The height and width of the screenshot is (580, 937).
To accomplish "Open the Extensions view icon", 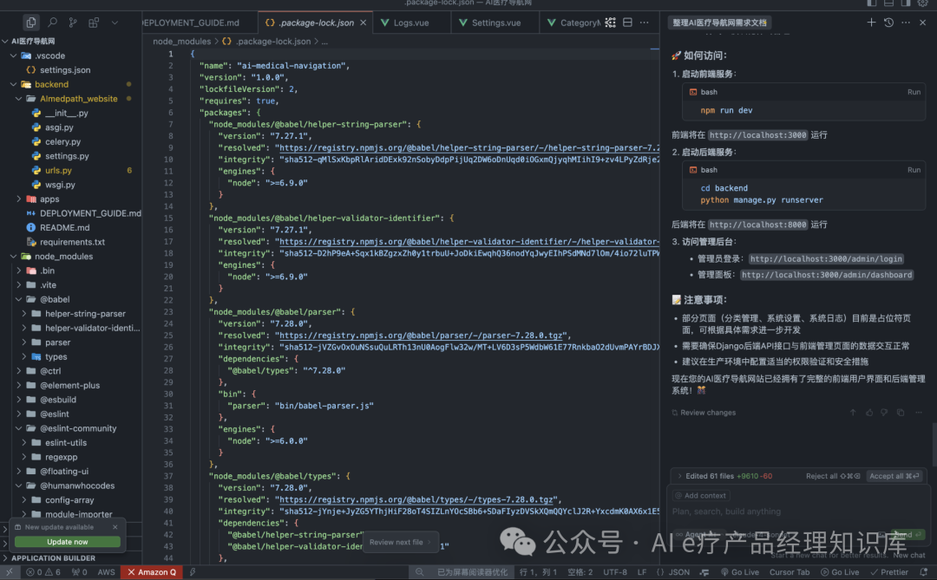I will pos(94,23).
